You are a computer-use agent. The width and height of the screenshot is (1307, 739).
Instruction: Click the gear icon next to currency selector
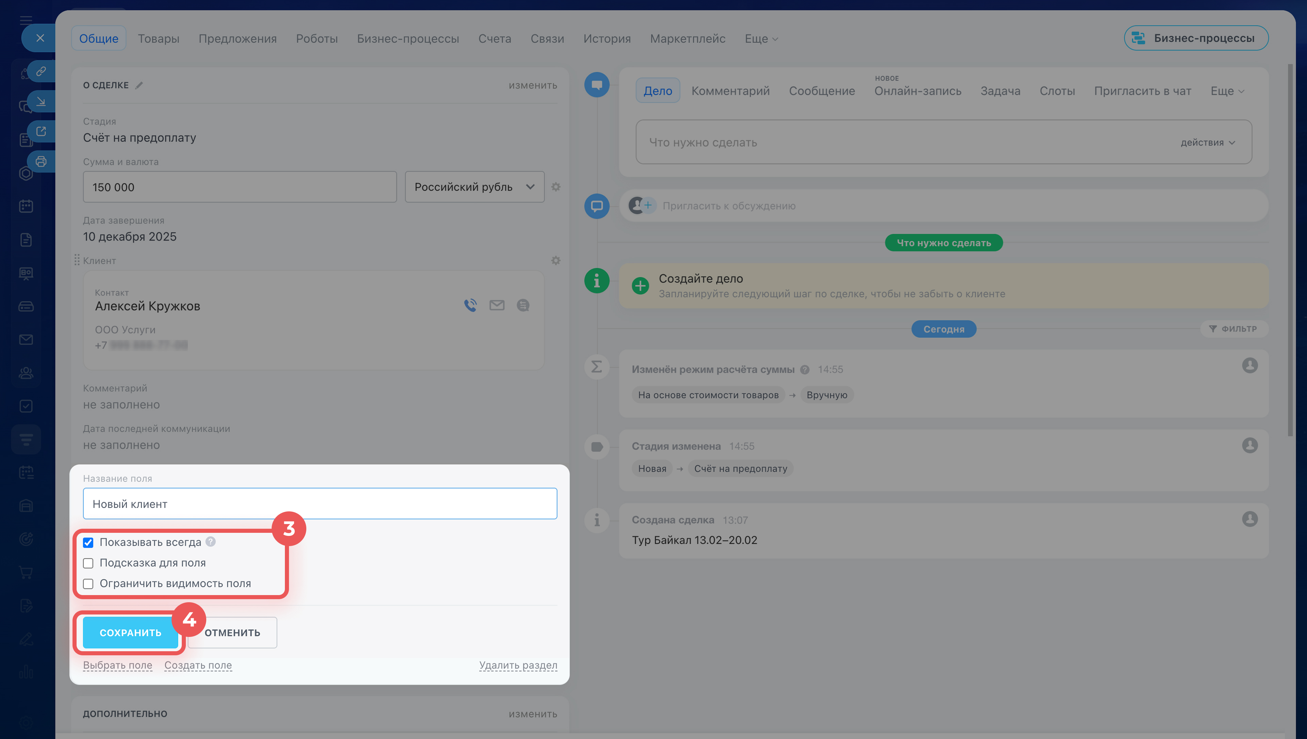coord(556,187)
